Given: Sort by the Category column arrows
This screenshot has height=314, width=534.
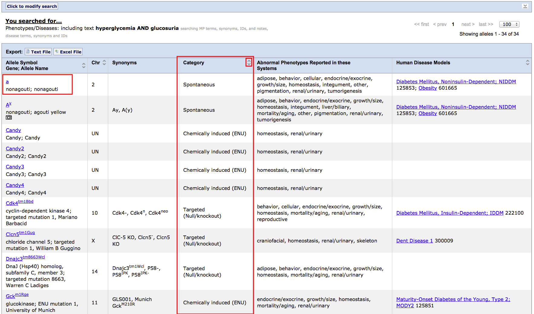Looking at the screenshot, I should [249, 62].
